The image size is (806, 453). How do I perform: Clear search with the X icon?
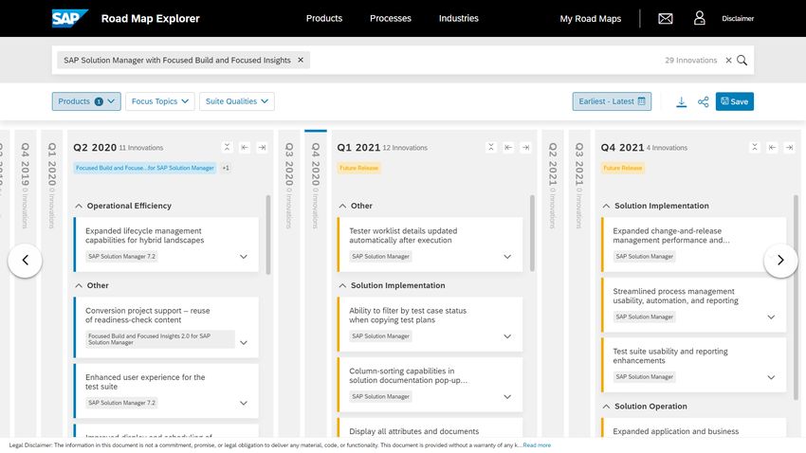pos(728,60)
